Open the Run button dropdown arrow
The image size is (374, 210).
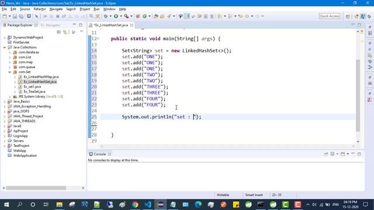(x=121, y=16)
